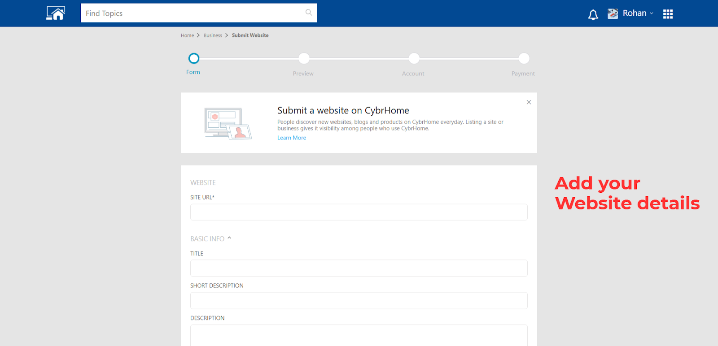Focus the Short Description field

click(x=359, y=301)
